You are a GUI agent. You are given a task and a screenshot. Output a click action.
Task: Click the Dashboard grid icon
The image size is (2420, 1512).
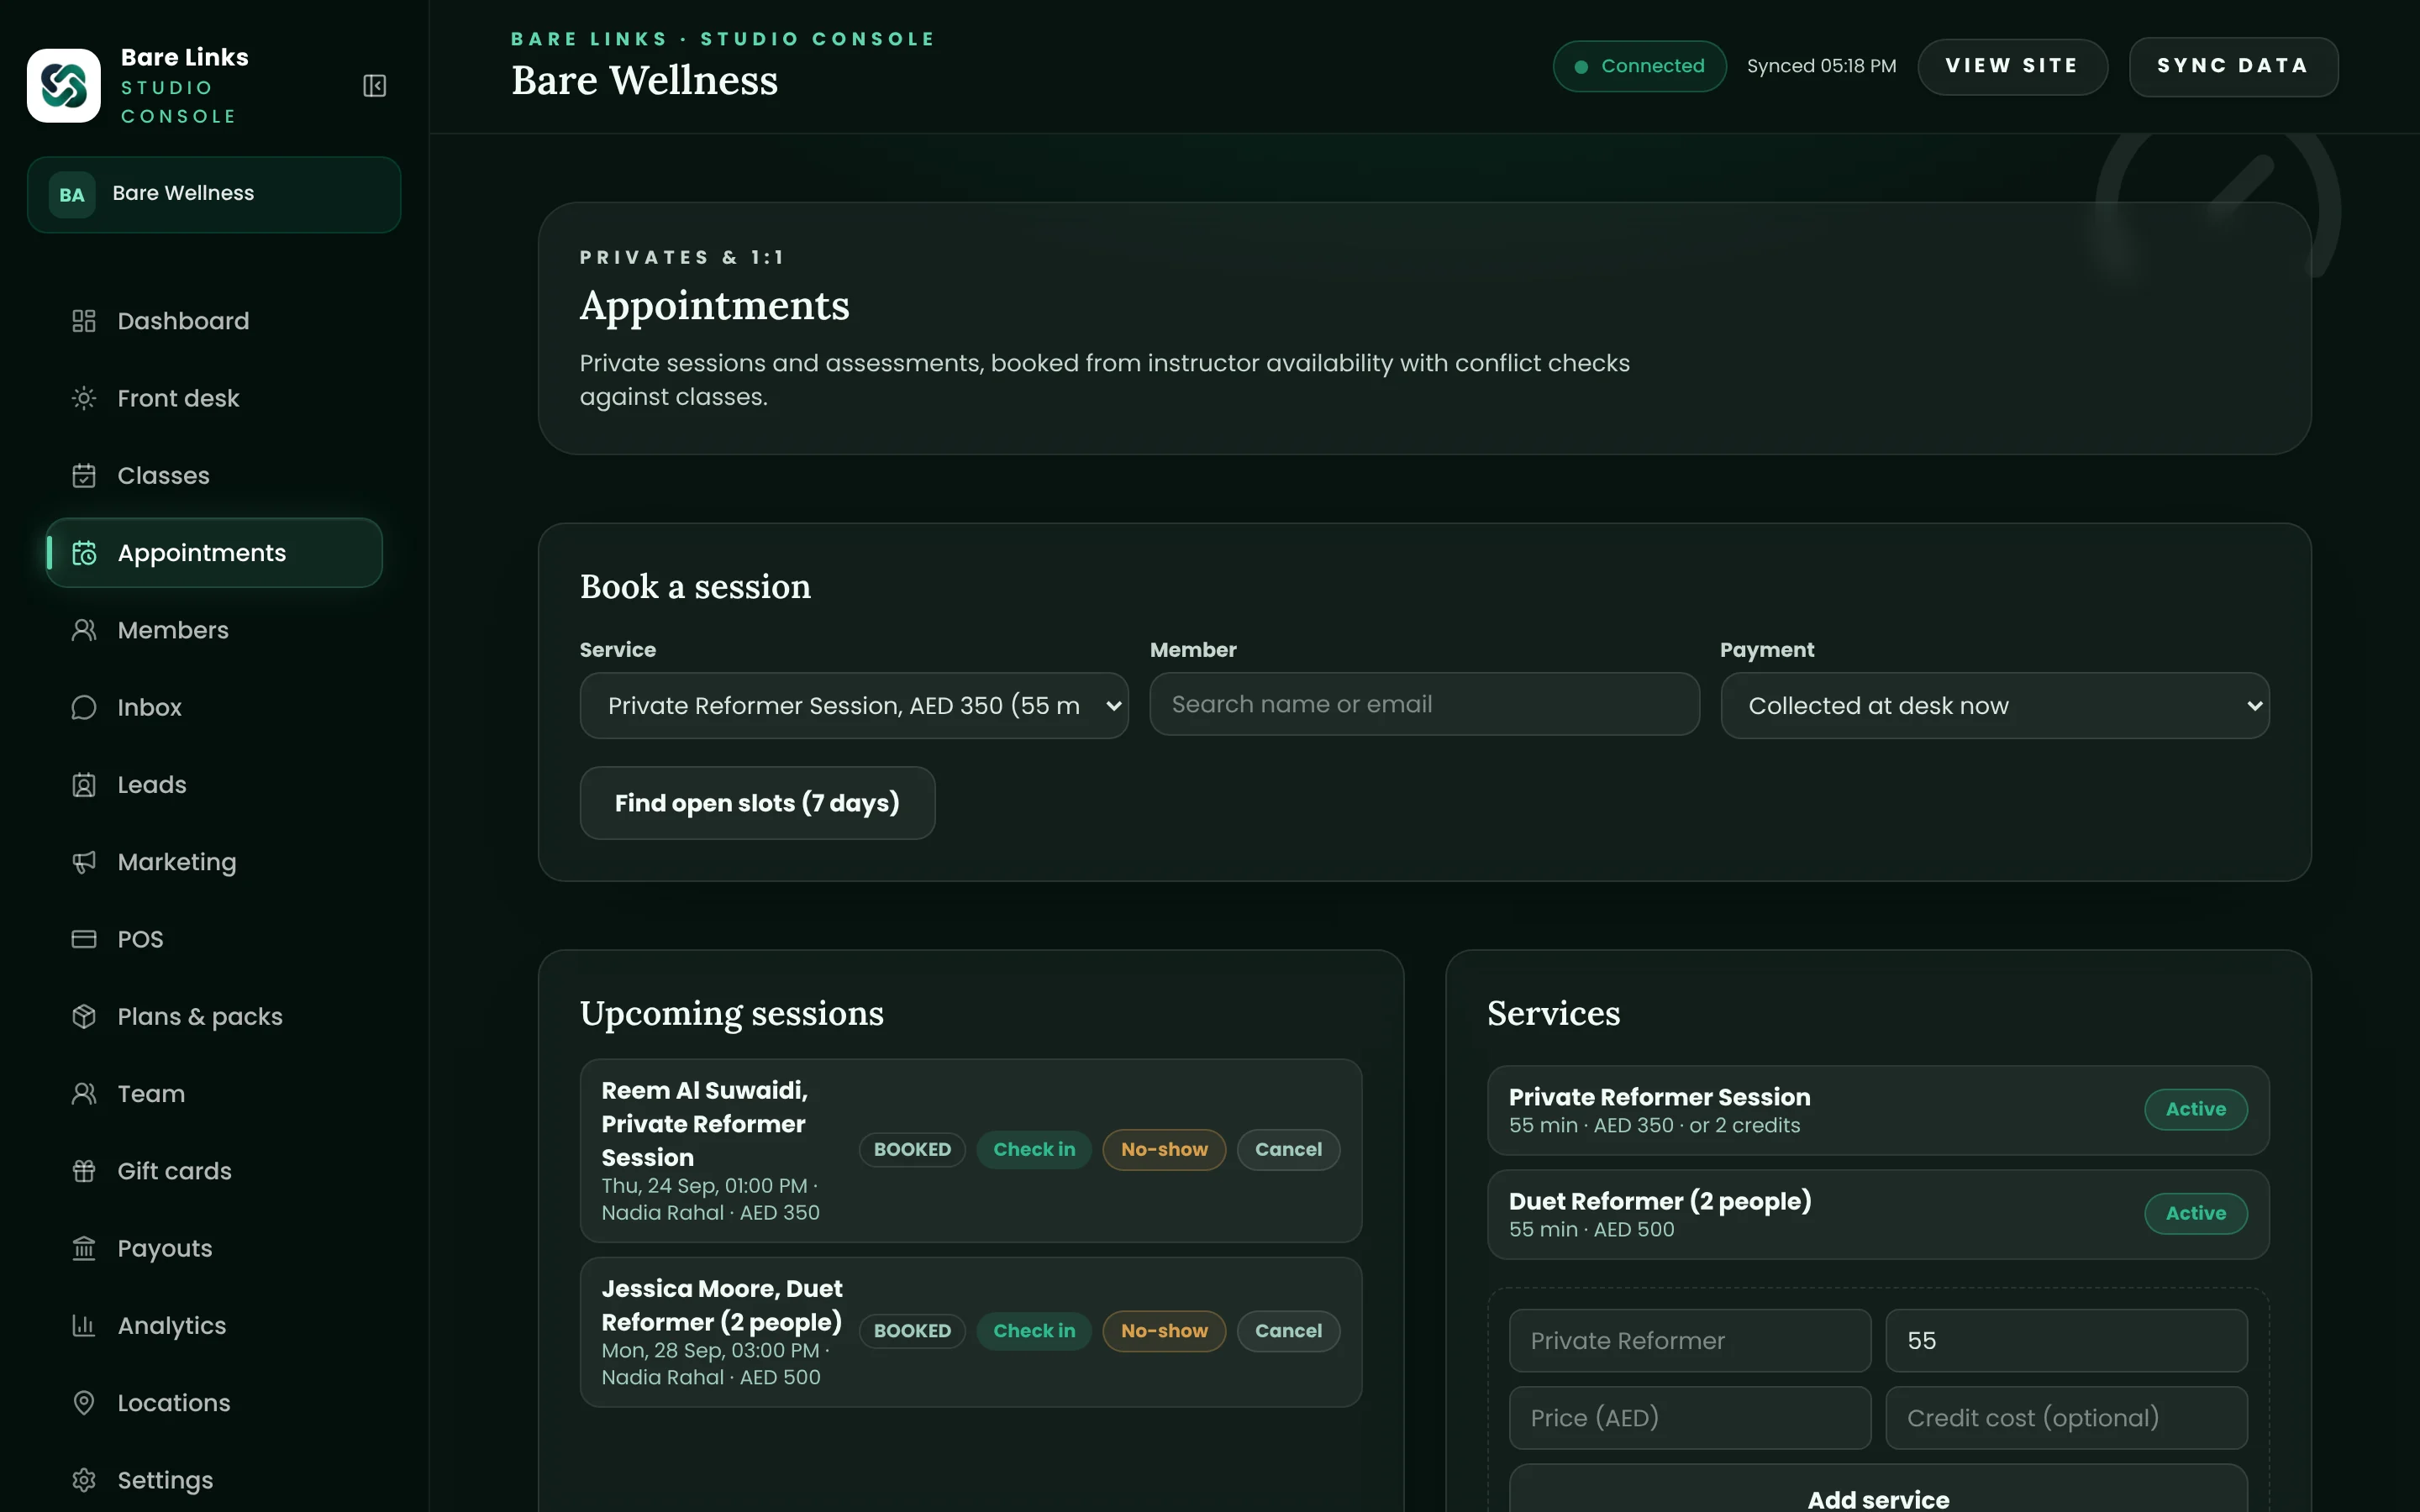tap(84, 321)
